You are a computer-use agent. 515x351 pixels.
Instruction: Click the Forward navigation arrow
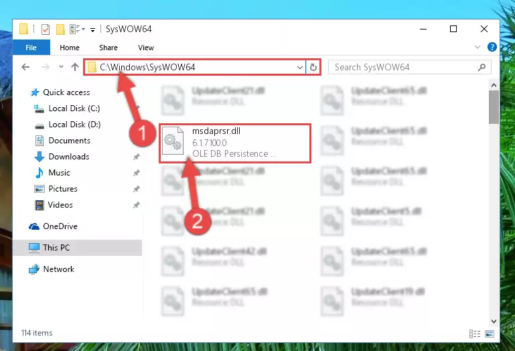tap(46, 68)
